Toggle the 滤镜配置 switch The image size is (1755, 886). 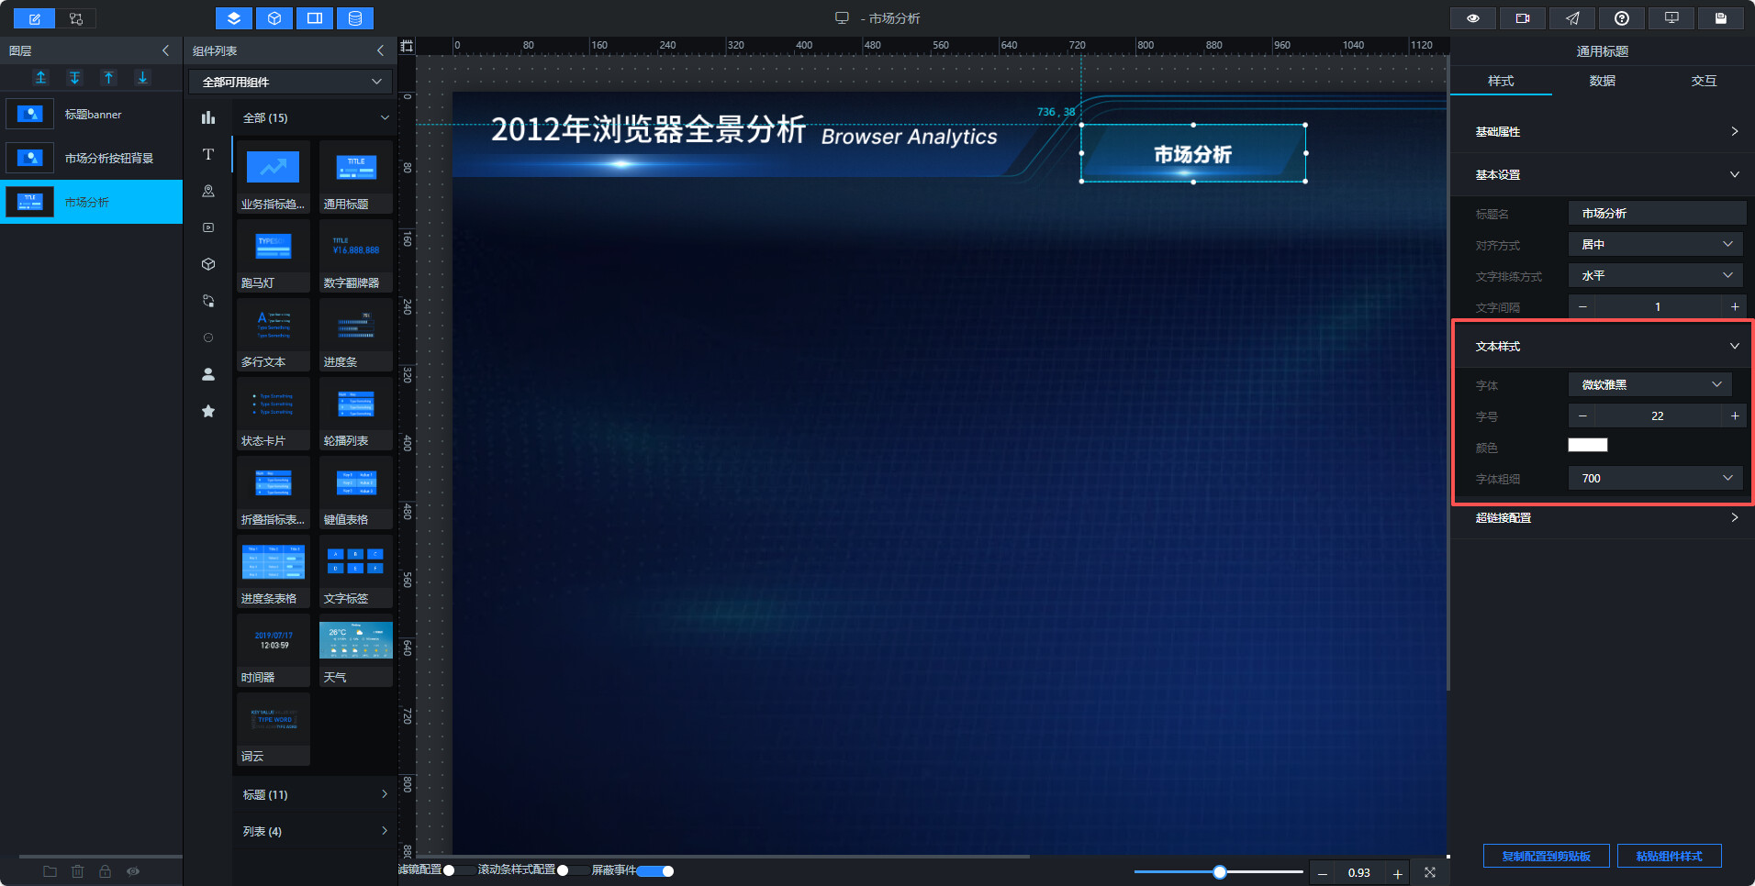tap(458, 870)
